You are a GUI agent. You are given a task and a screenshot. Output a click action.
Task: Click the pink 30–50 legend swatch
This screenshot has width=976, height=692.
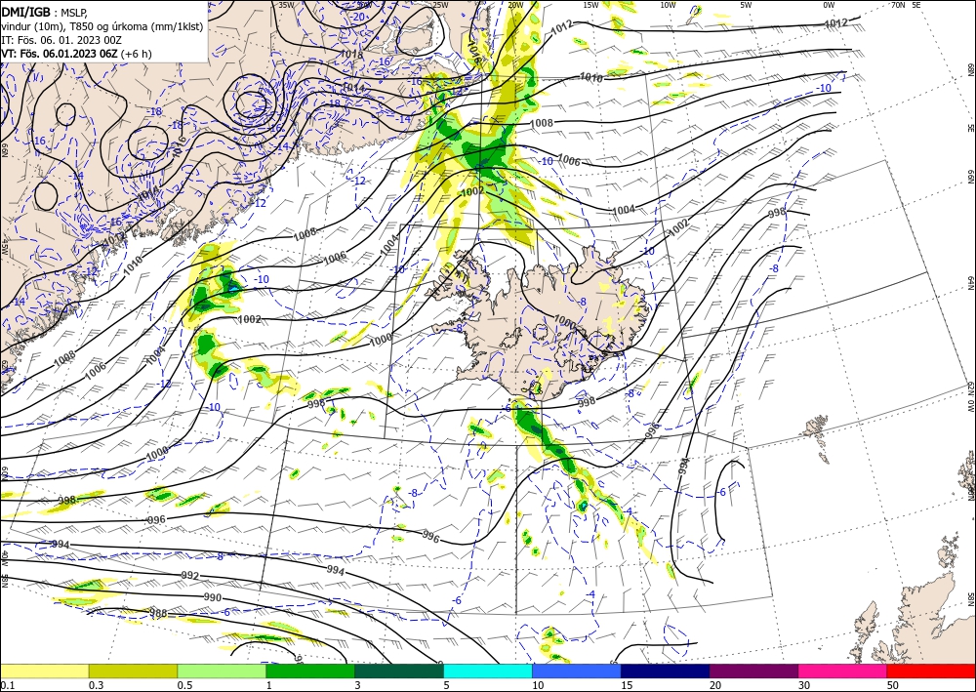843,671
